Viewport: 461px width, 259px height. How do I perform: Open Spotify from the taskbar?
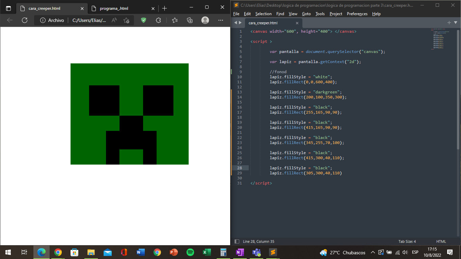(x=190, y=252)
